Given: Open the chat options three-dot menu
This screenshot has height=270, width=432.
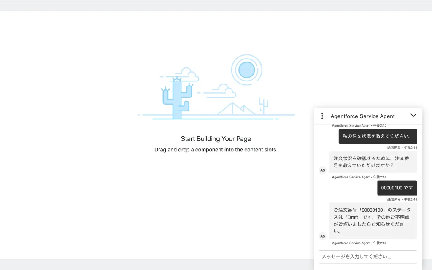Looking at the screenshot, I should click(x=322, y=116).
